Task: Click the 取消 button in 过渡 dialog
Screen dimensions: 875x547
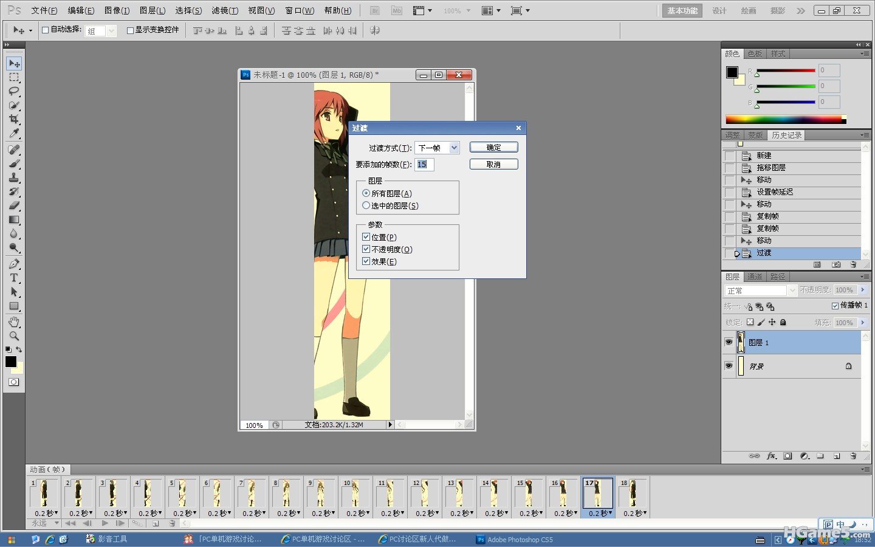Action: [x=494, y=164]
